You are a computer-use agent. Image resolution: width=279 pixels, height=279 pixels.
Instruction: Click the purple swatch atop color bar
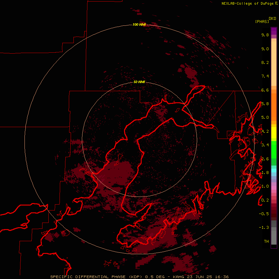click(274, 31)
